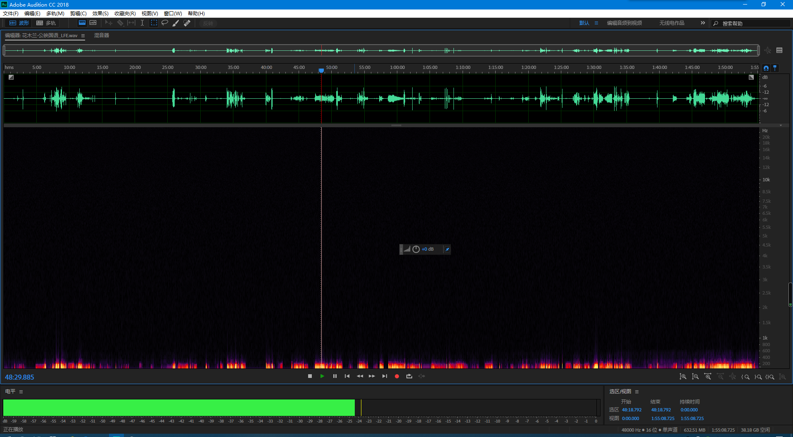The width and height of the screenshot is (793, 437).
Task: Click the Zoom Out Full icon
Action: (x=732, y=377)
